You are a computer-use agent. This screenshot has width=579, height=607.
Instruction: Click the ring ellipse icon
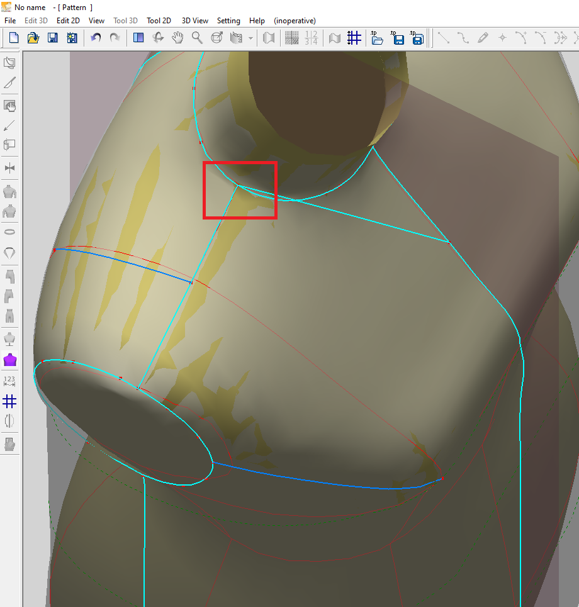pyautogui.click(x=9, y=232)
